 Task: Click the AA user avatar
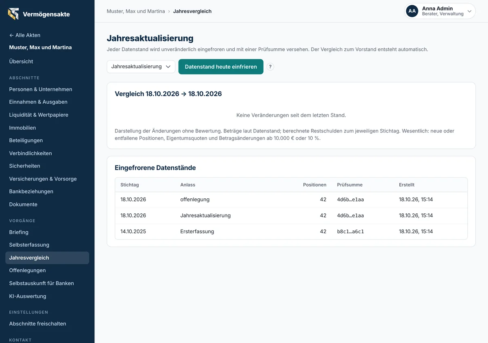click(x=412, y=11)
